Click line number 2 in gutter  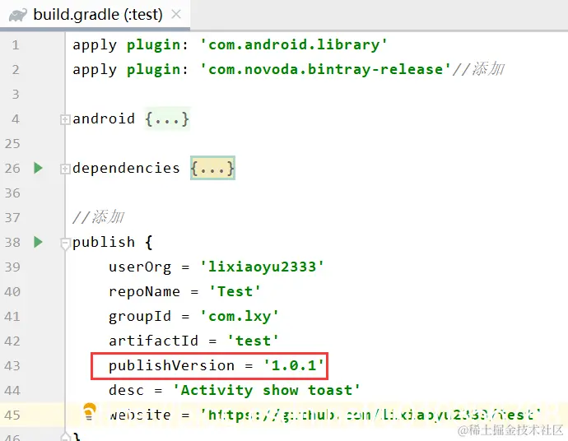(15, 69)
